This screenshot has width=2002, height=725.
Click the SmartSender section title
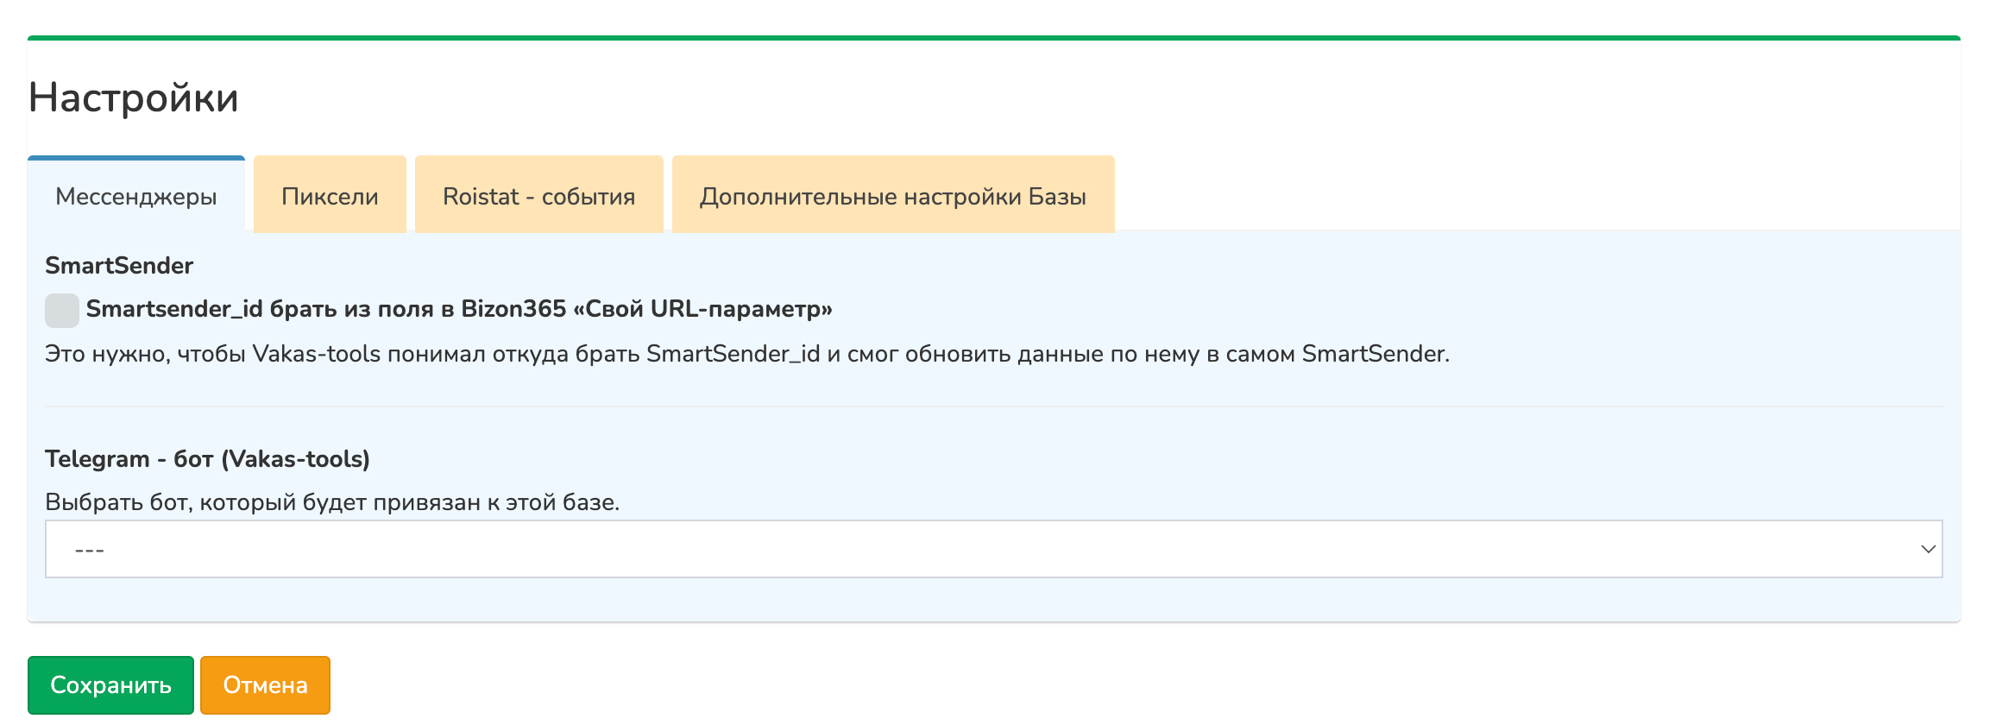click(119, 266)
